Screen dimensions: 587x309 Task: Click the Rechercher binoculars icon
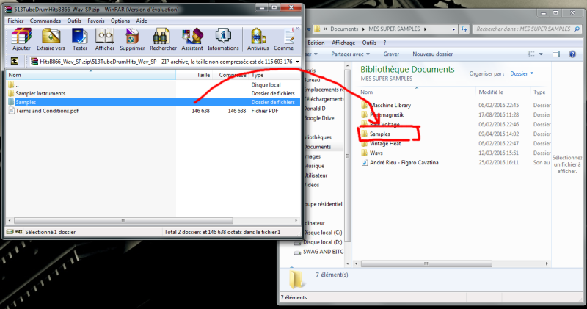click(x=163, y=37)
